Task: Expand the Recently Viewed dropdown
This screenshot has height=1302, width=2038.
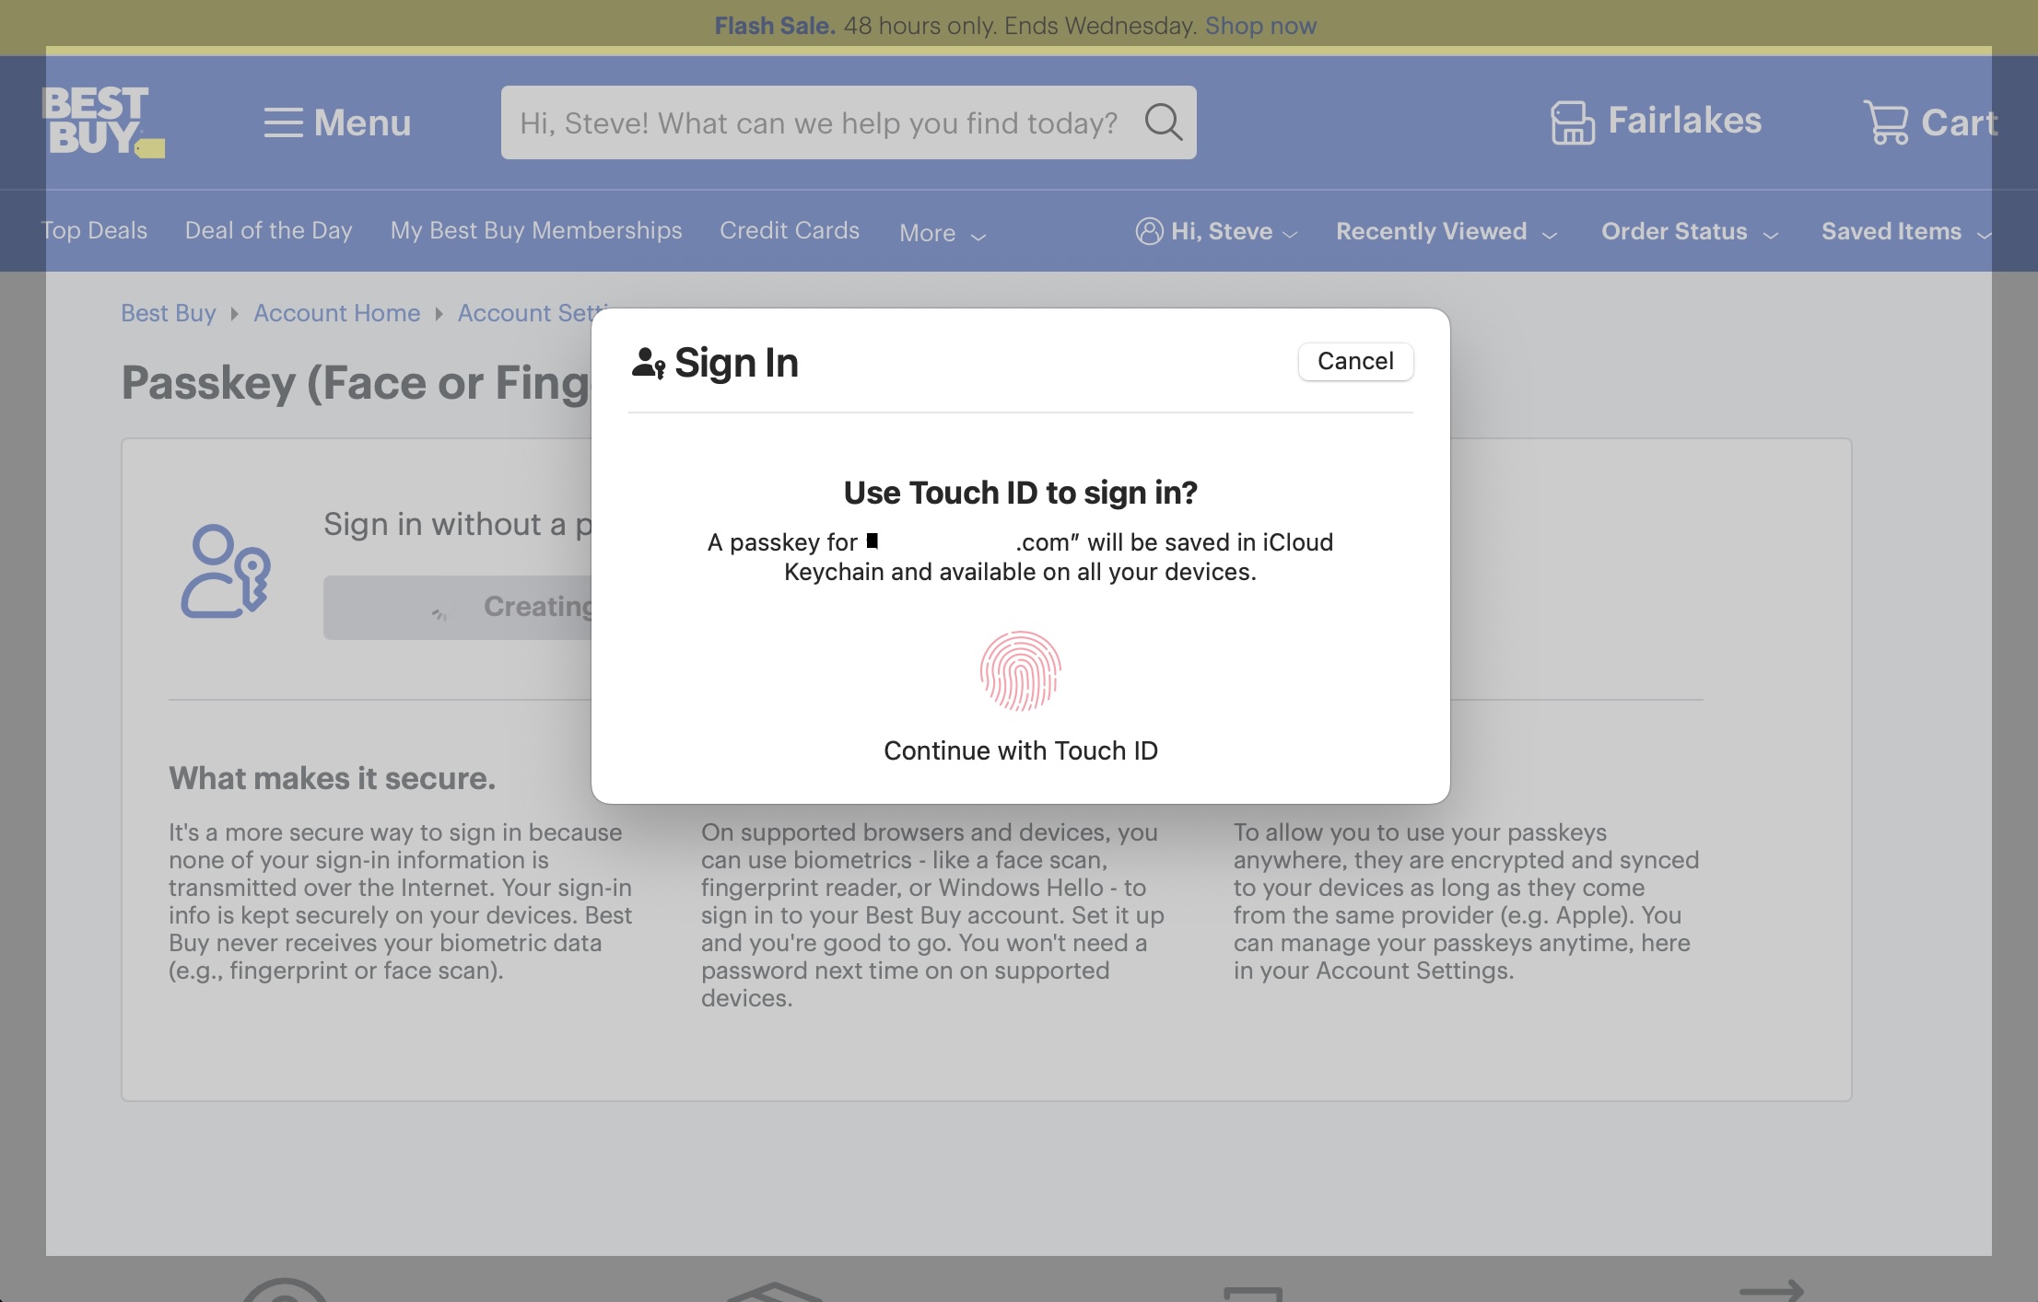Action: tap(1446, 232)
